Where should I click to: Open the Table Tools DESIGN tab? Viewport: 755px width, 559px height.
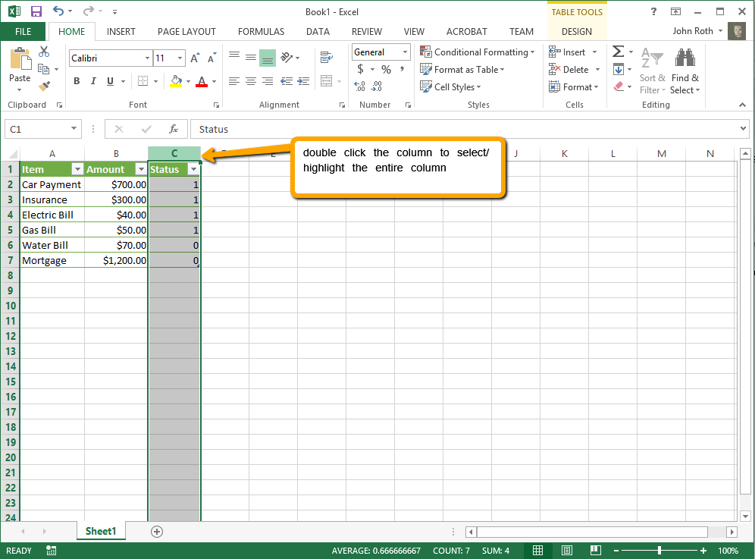pos(577,31)
